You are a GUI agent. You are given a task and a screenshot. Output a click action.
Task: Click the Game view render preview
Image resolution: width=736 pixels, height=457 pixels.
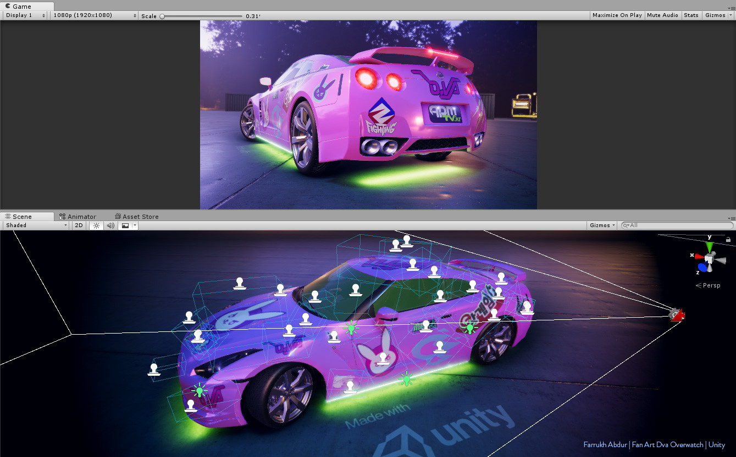(368, 115)
